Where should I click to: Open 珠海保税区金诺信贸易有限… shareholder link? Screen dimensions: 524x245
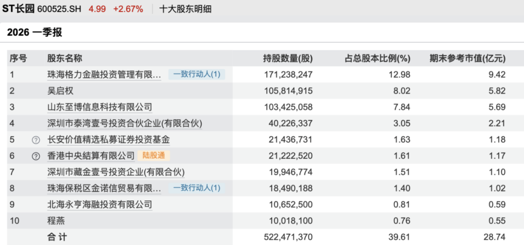(104, 188)
